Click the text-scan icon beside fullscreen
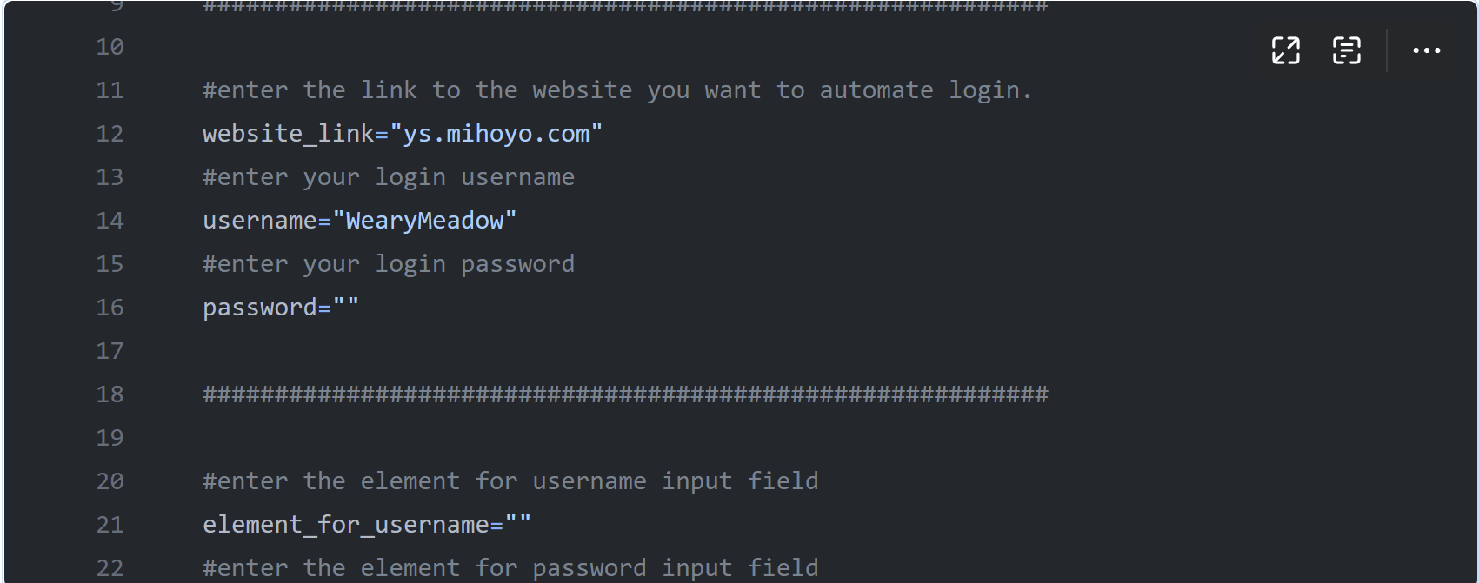Image resolution: width=1479 pixels, height=583 pixels. [1346, 50]
